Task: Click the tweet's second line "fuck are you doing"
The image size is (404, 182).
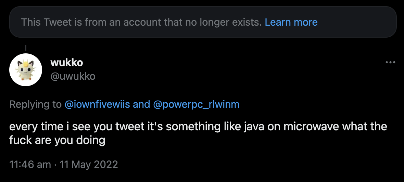Action: pyautogui.click(x=57, y=140)
